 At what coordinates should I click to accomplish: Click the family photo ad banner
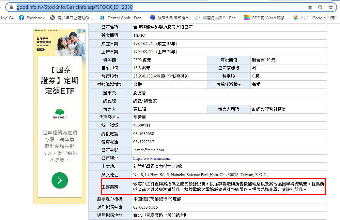[x=60, y=43]
